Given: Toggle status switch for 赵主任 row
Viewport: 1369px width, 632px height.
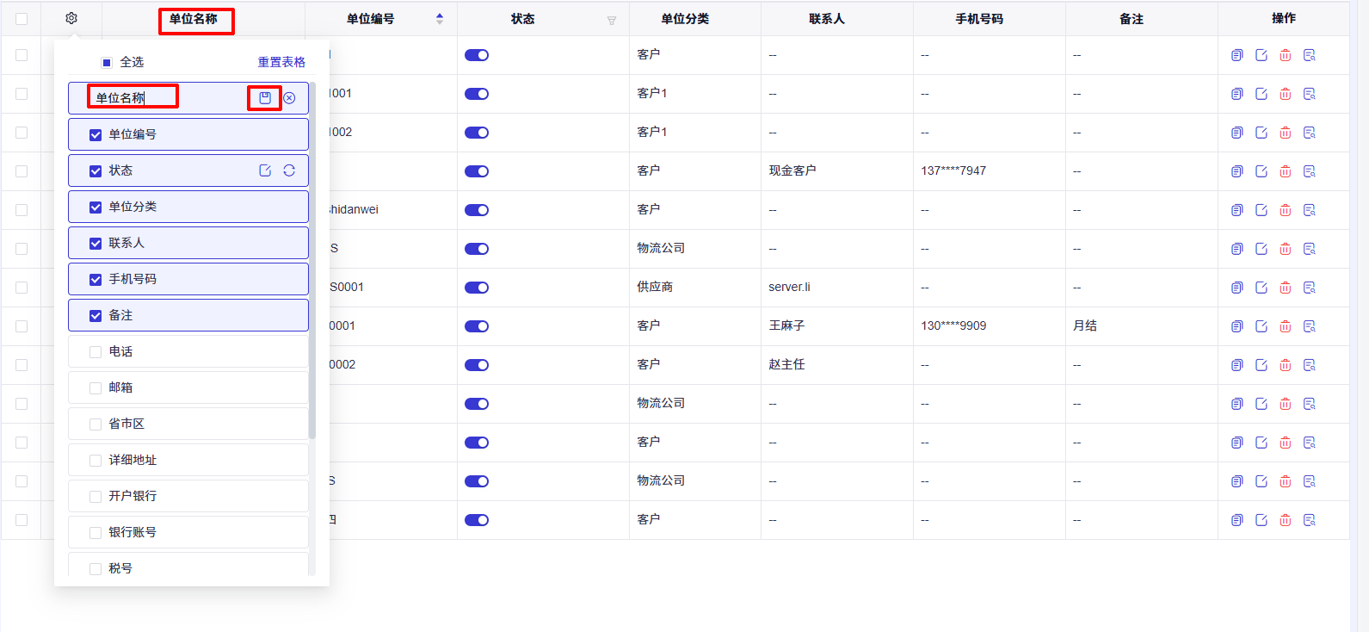Looking at the screenshot, I should pos(477,365).
